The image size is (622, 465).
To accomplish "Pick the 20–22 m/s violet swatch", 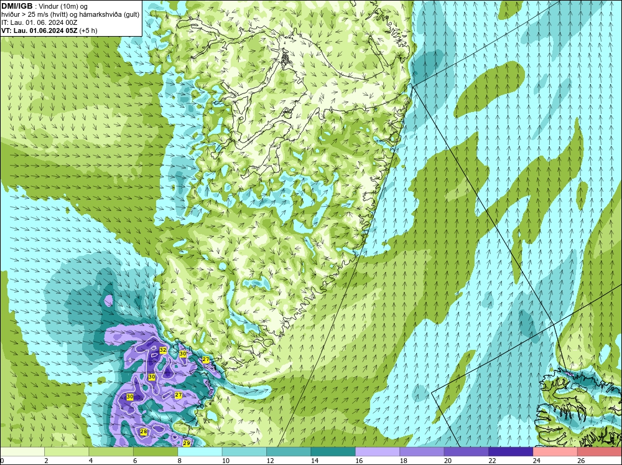I will pyautogui.click(x=466, y=451).
